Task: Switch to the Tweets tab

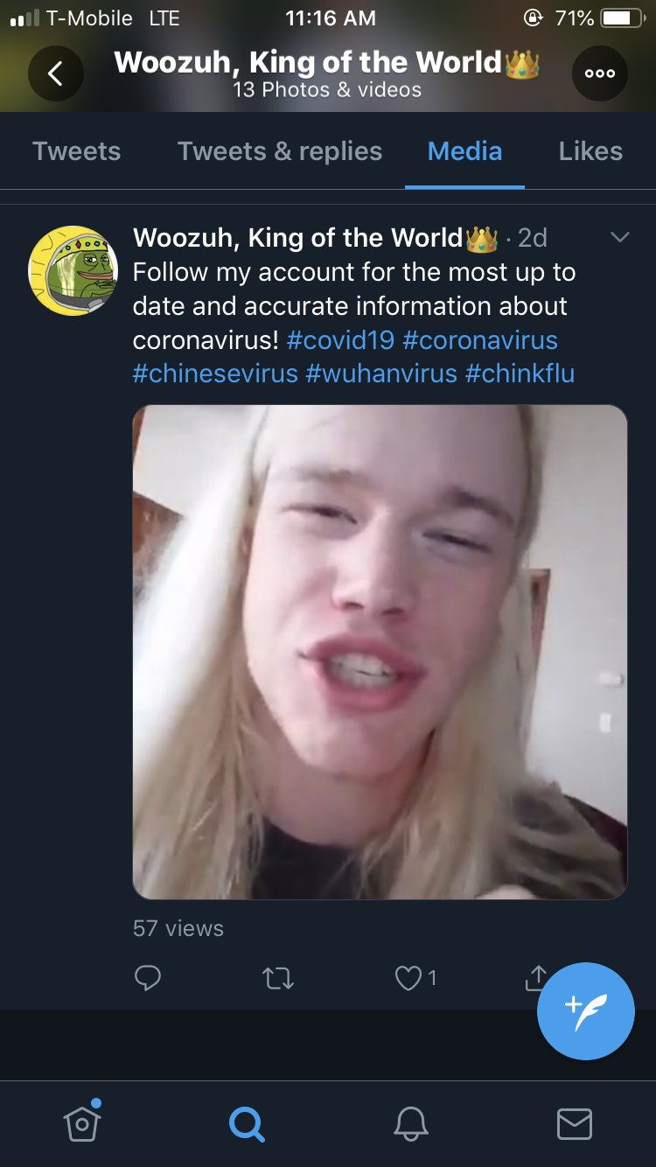Action: (77, 151)
